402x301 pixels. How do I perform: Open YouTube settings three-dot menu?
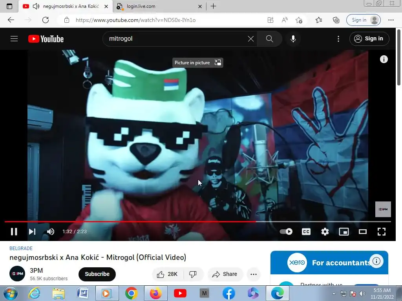click(x=338, y=39)
